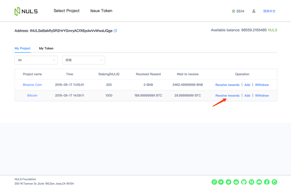Click the 5514 block height number
This screenshot has height=188, width=291.
(240, 11)
